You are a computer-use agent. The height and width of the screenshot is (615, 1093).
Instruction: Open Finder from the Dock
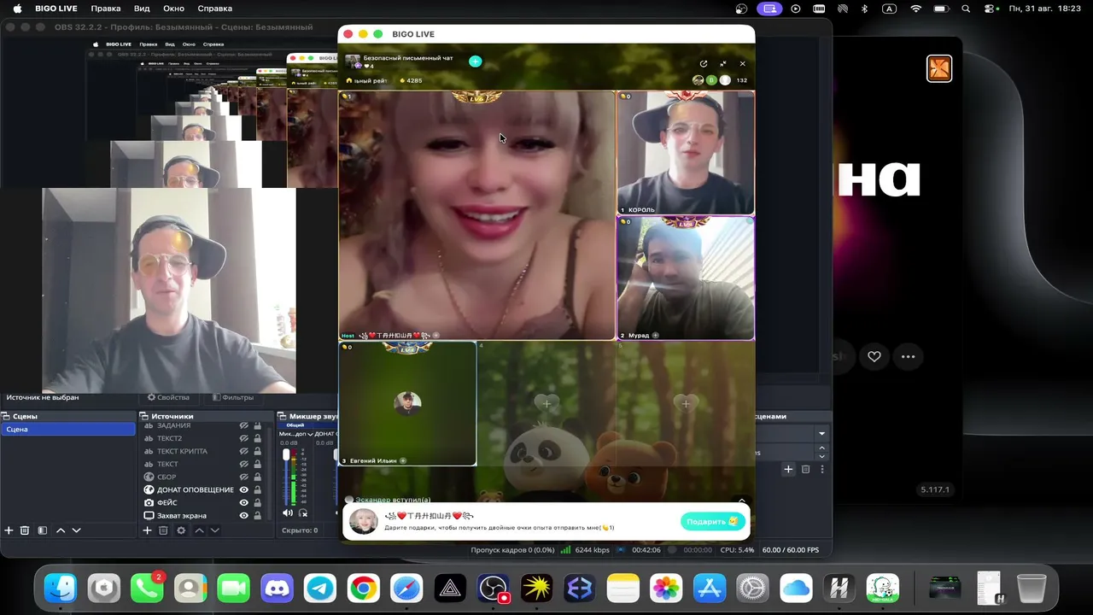[x=60, y=588]
